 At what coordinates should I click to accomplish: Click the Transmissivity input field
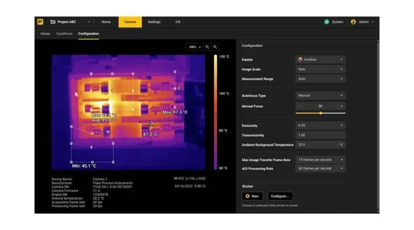pyautogui.click(x=320, y=135)
